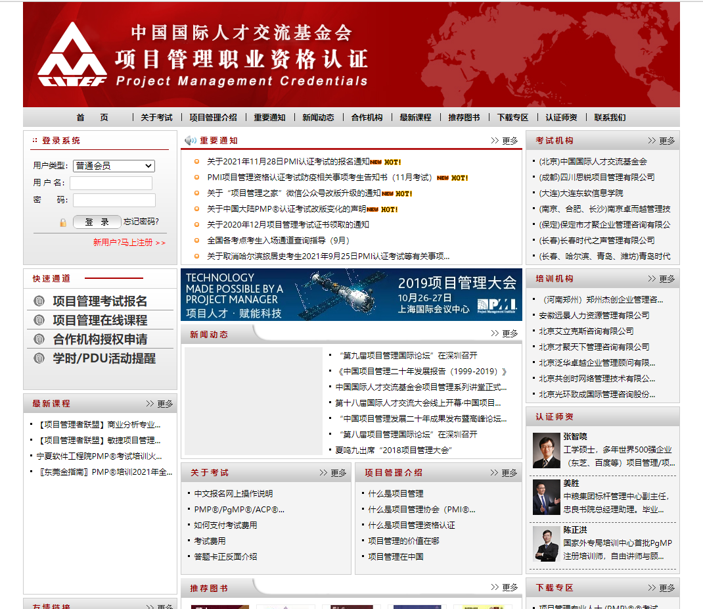Select 重要通知 in the navigation bar
703x609 pixels.
point(269,118)
